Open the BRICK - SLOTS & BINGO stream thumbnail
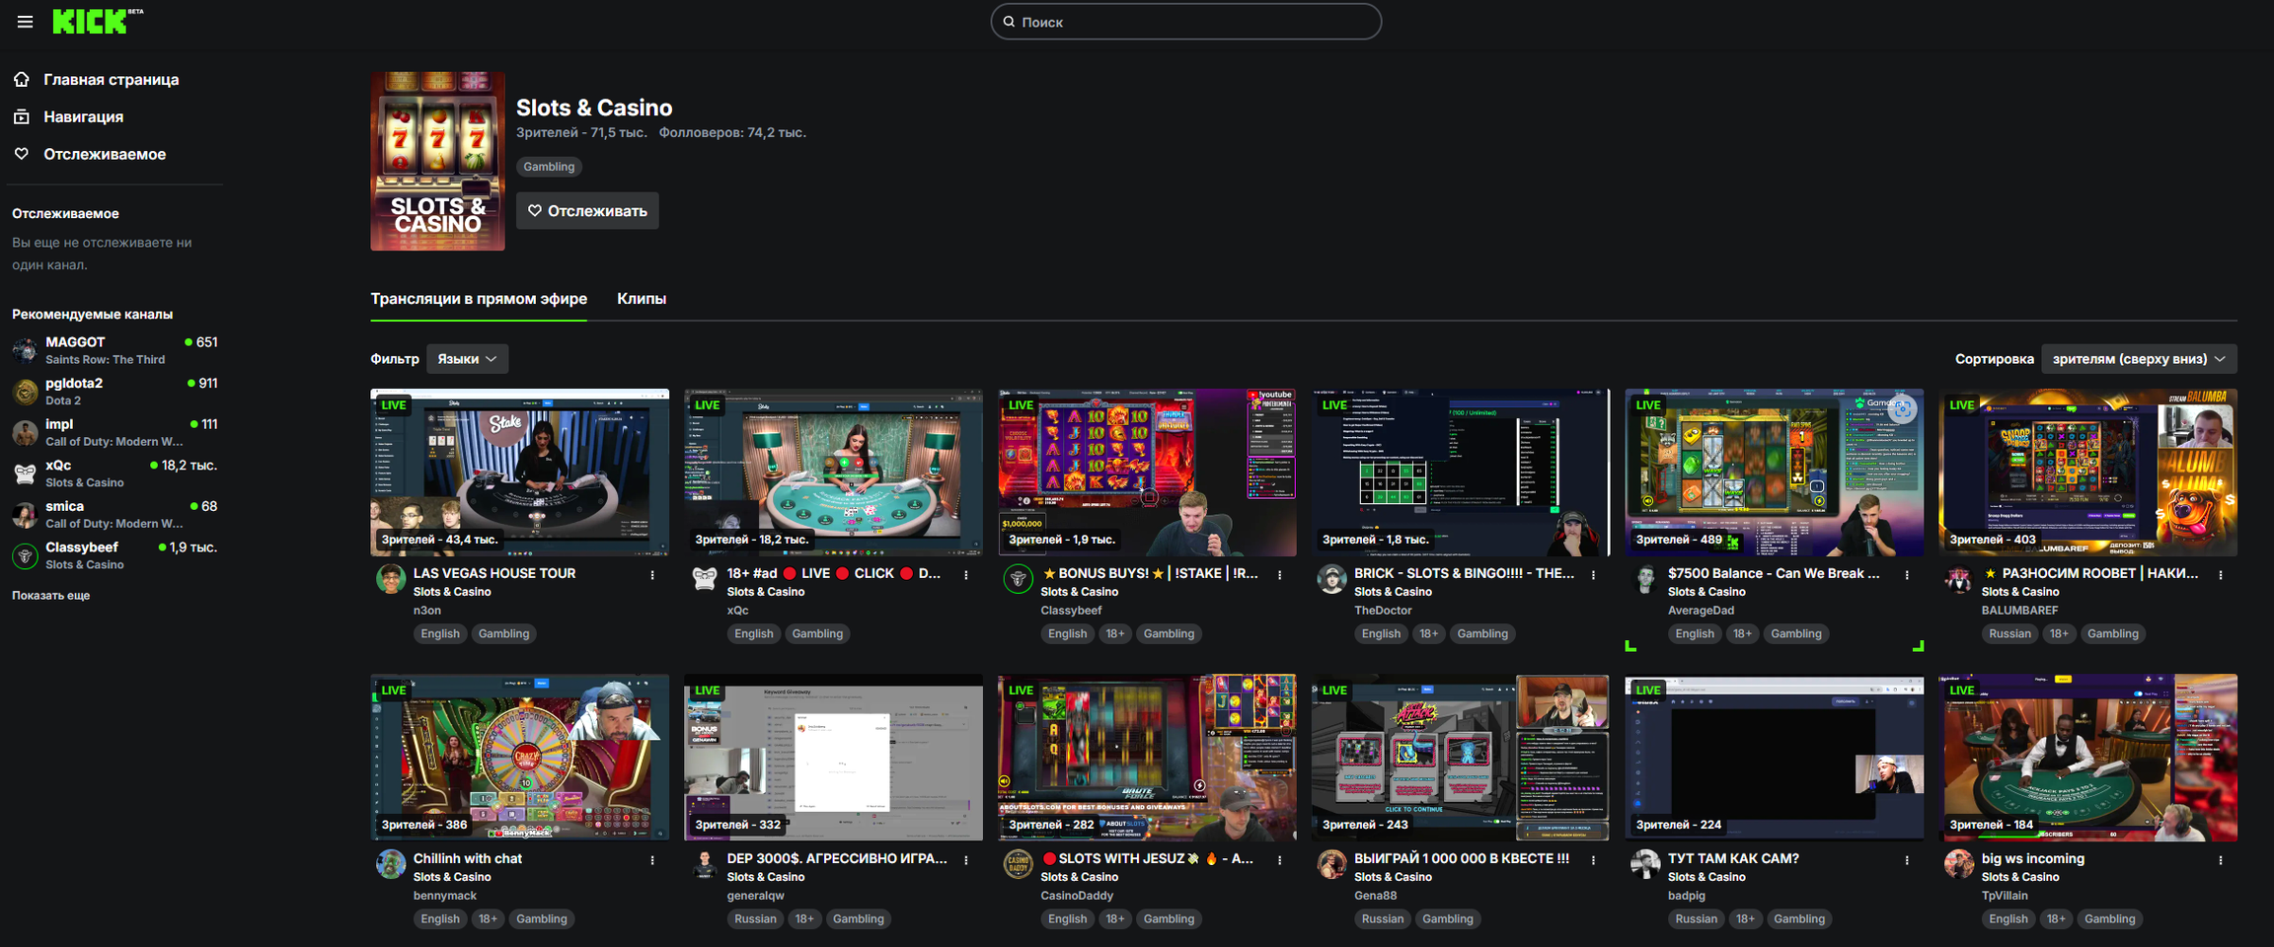The width and height of the screenshot is (2274, 947). [1460, 472]
